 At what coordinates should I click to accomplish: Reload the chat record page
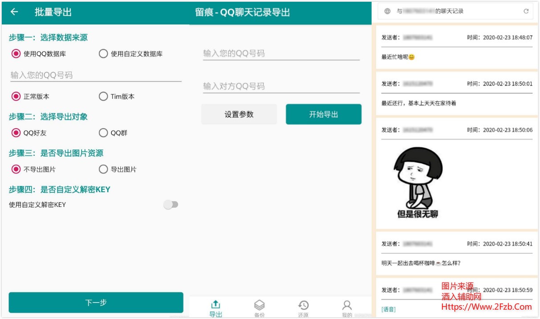[x=526, y=11]
